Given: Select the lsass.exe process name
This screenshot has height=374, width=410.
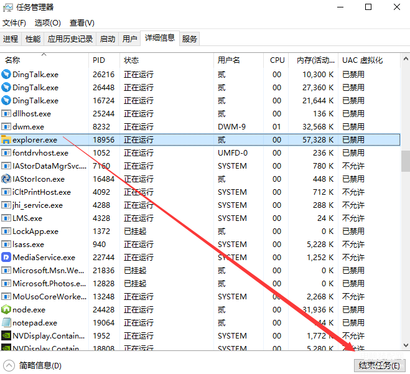Looking at the screenshot, I should (x=28, y=245).
